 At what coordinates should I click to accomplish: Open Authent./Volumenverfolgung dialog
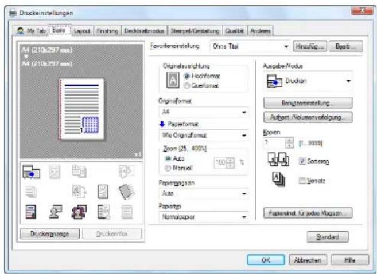point(308,117)
